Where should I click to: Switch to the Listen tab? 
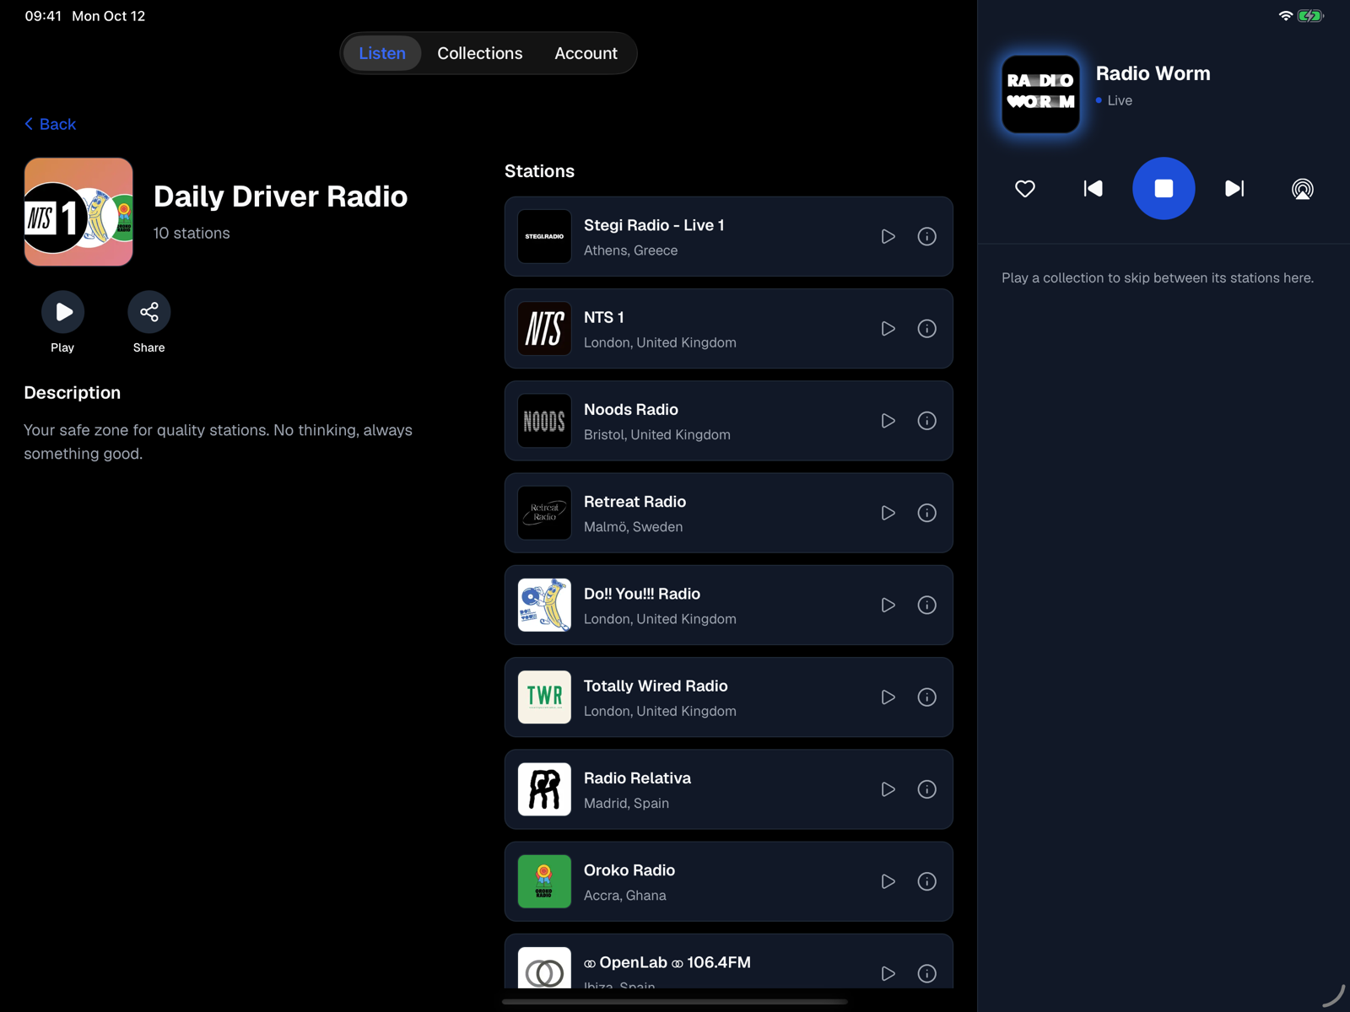click(x=382, y=53)
